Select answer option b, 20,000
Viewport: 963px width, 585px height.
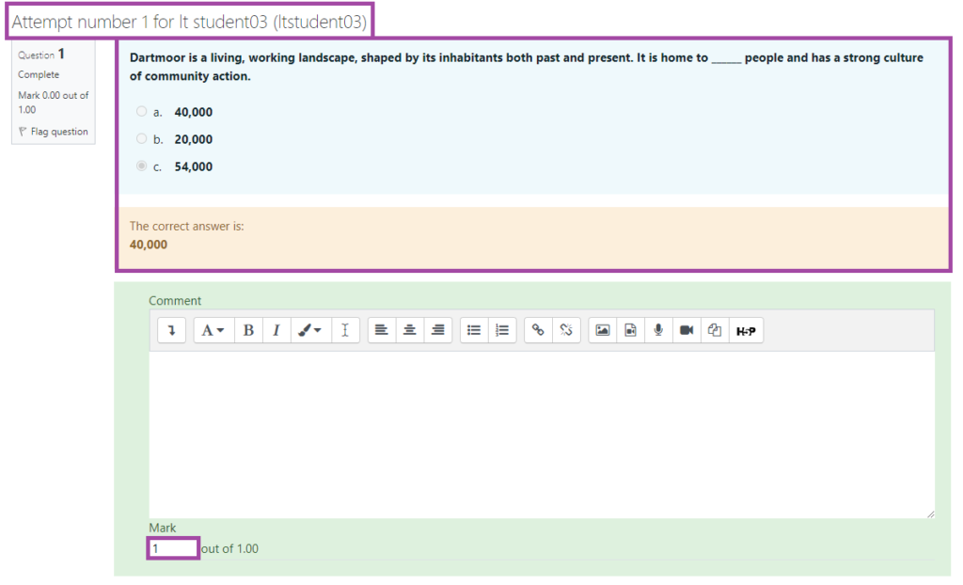(142, 139)
